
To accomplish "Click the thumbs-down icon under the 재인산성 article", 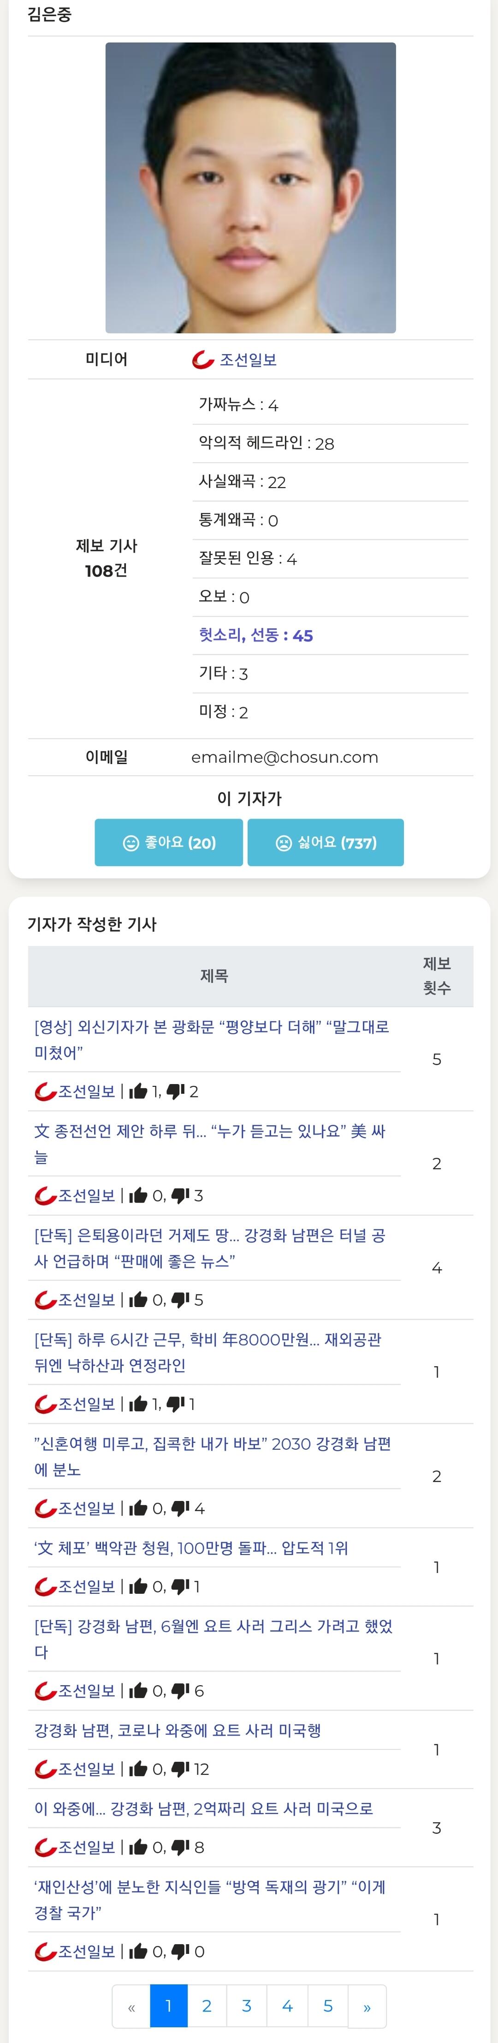I will tap(180, 1951).
